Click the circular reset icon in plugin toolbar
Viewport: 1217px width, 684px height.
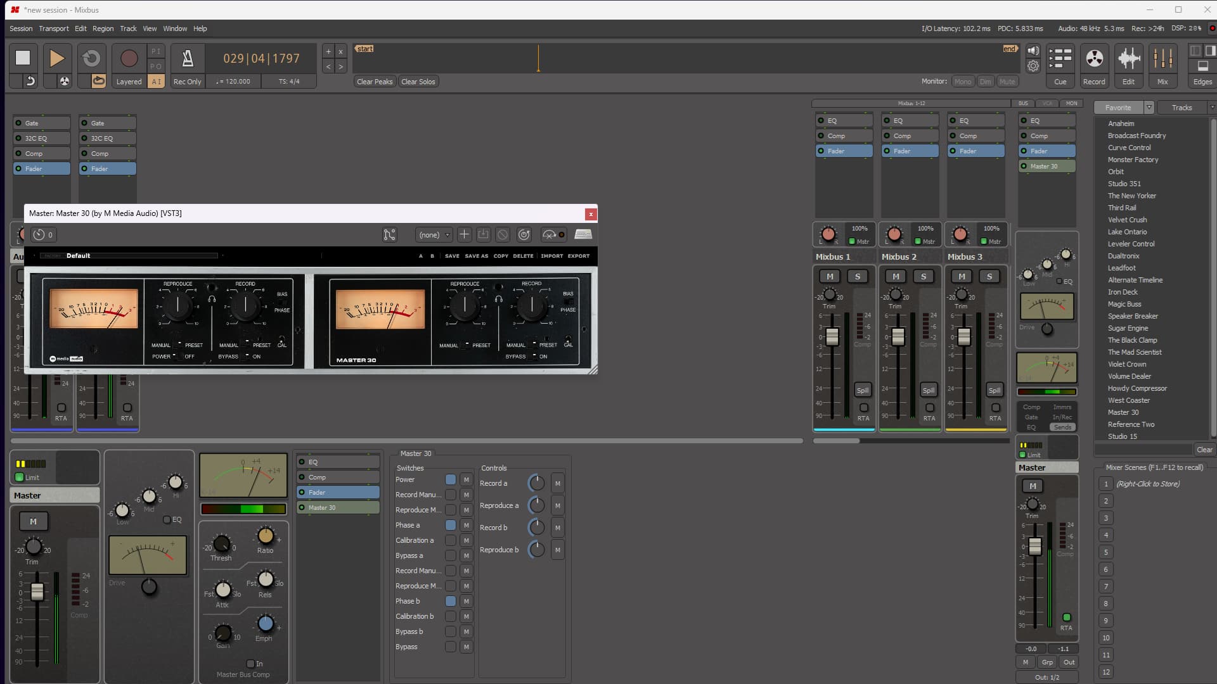coord(524,235)
